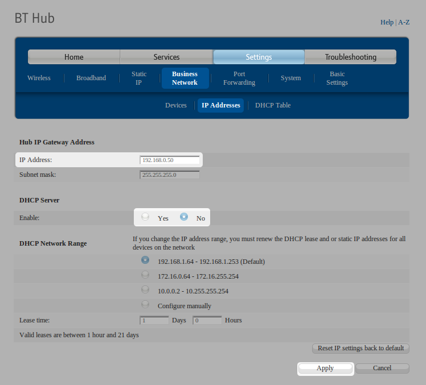Choose the 192.168.1.64 default range radio
Image resolution: width=426 pixels, height=385 pixels.
click(145, 260)
